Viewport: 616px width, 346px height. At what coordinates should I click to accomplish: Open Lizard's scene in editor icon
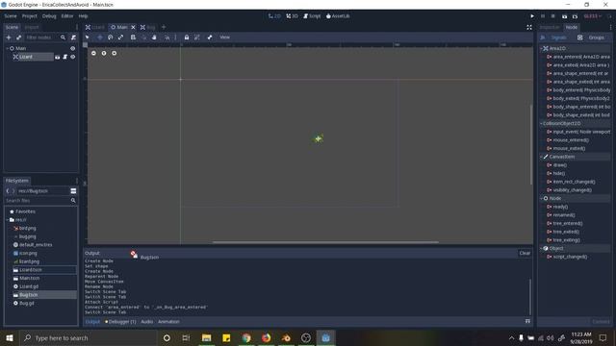pyautogui.click(x=58, y=57)
